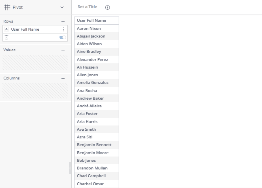Click the Pivot grid icon
Screen dimensions: 262x188
(x=7, y=7)
